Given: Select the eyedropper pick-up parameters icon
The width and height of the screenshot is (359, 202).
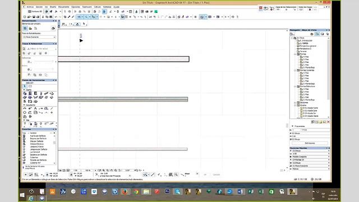Looking at the screenshot, I should (x=69, y=17).
